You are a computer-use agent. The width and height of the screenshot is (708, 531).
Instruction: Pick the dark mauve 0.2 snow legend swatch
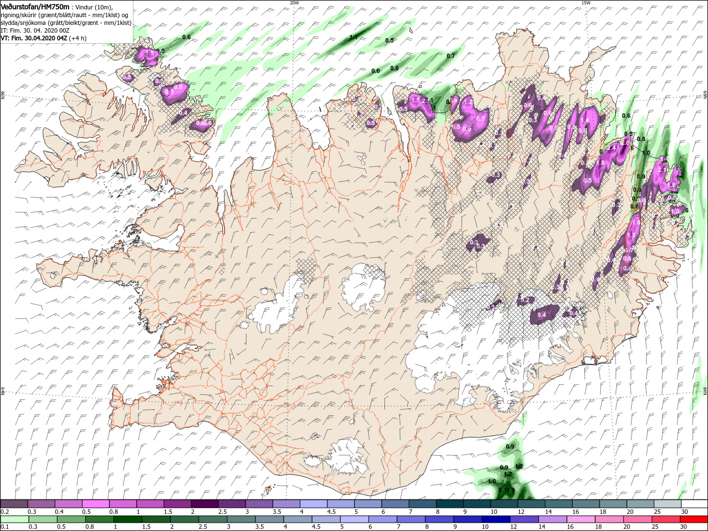click(x=14, y=504)
